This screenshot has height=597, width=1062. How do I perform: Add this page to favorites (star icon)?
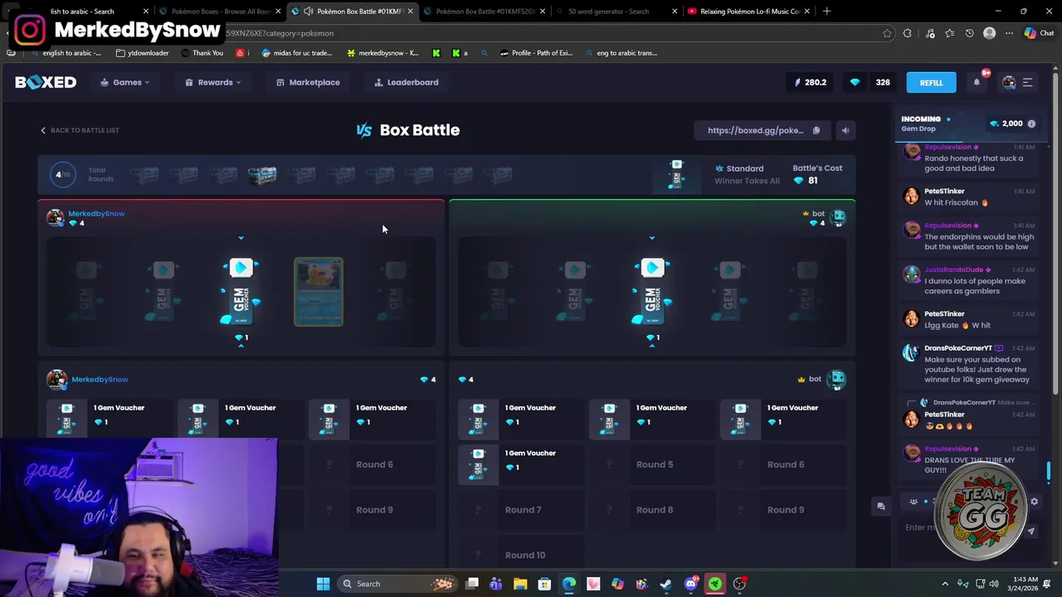point(887,33)
